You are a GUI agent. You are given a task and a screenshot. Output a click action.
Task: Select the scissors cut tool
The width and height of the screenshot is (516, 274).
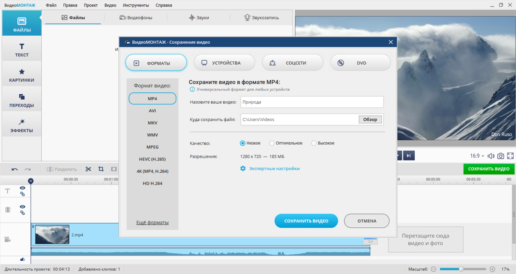point(88,169)
